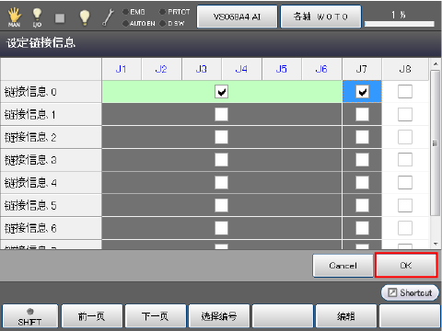The image size is (442, 331).
Task: Click the J1 column header
Action: point(122,69)
